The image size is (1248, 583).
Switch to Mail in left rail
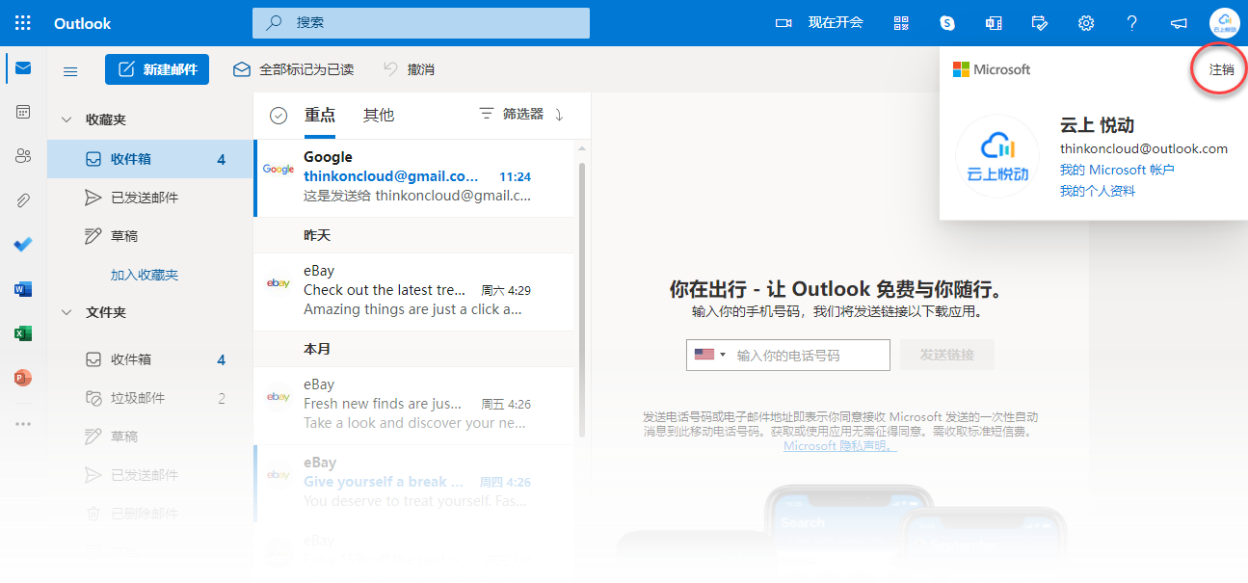[23, 68]
